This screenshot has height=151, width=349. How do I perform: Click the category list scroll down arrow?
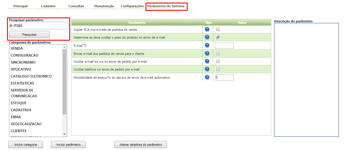click(x=65, y=134)
